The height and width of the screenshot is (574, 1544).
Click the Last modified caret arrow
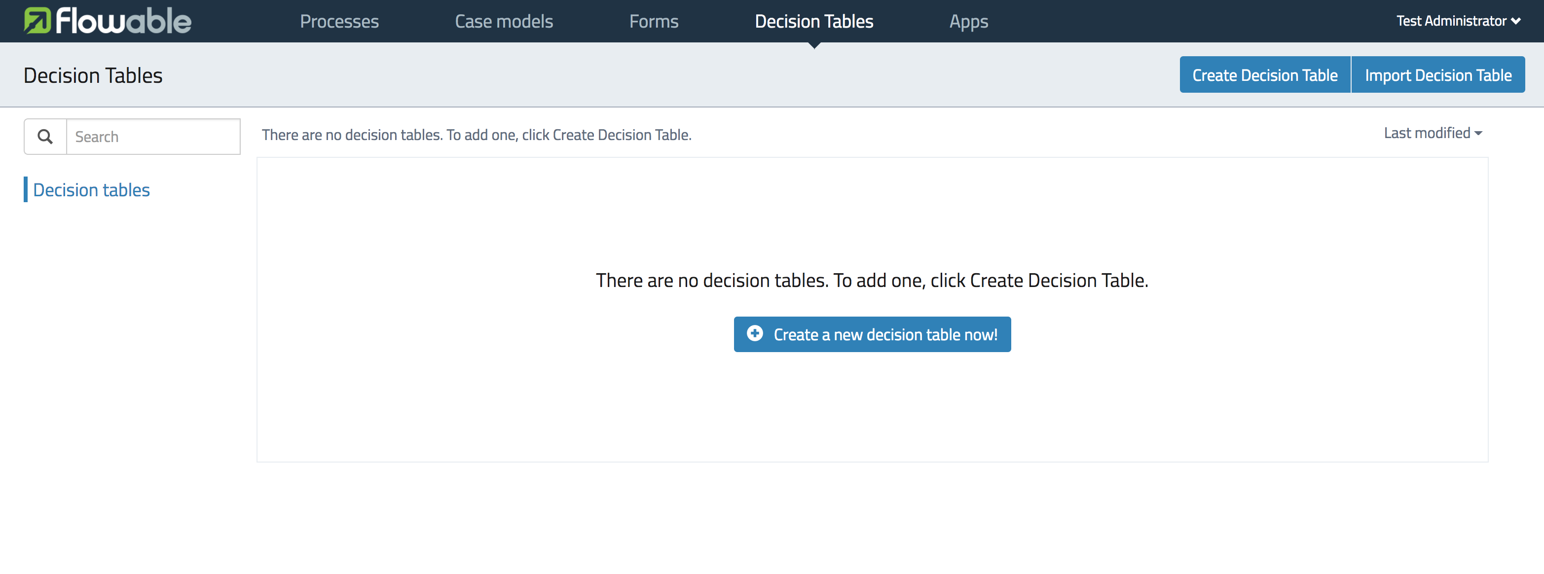coord(1479,134)
